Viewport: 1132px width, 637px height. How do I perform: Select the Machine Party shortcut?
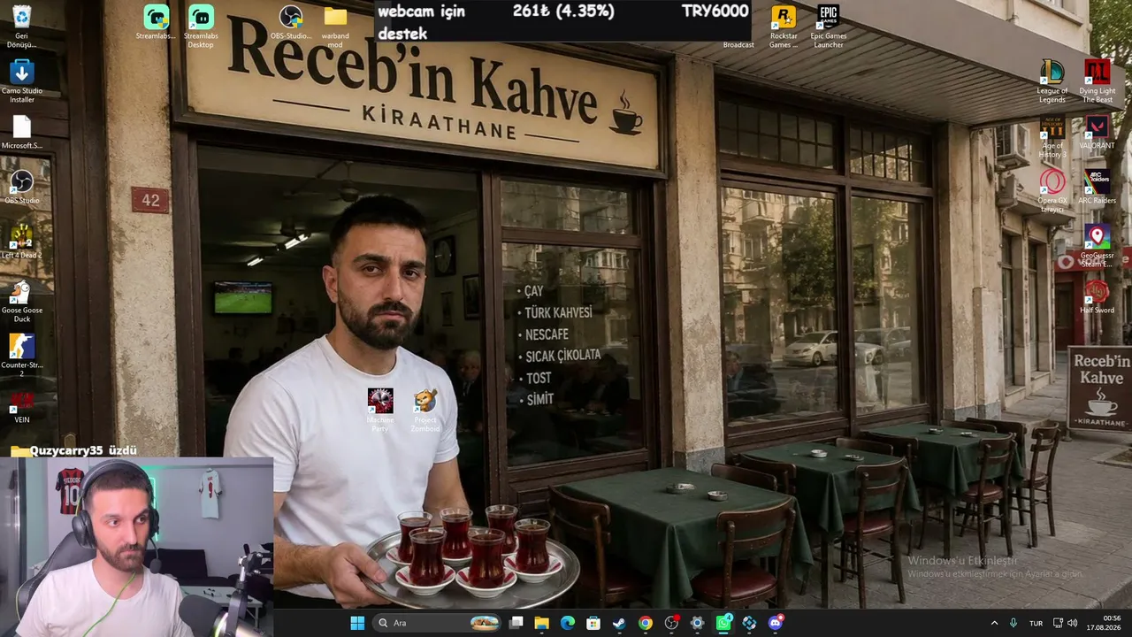[x=380, y=411]
